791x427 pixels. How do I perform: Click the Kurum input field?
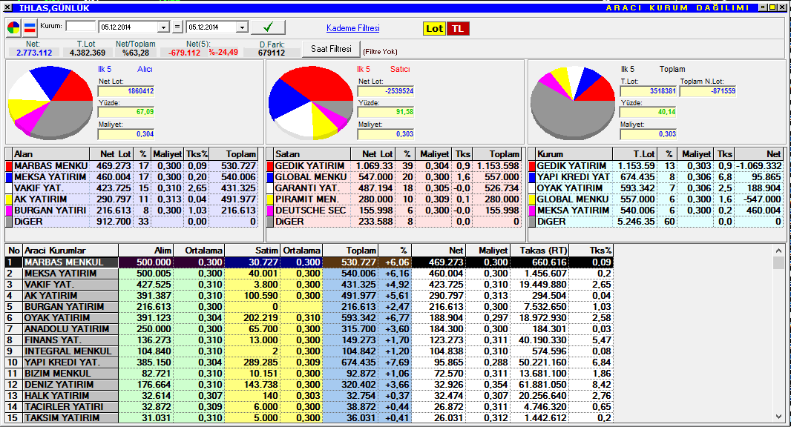pyautogui.click(x=81, y=27)
